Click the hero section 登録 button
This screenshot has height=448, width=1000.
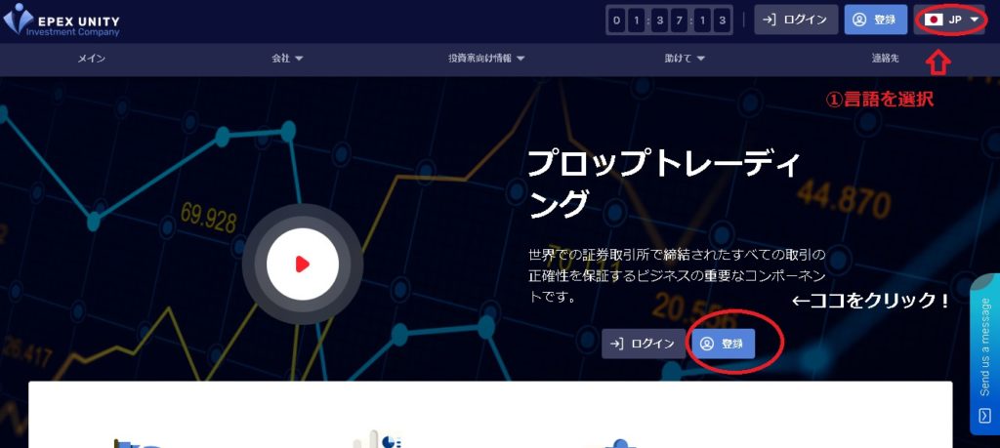pos(724,344)
